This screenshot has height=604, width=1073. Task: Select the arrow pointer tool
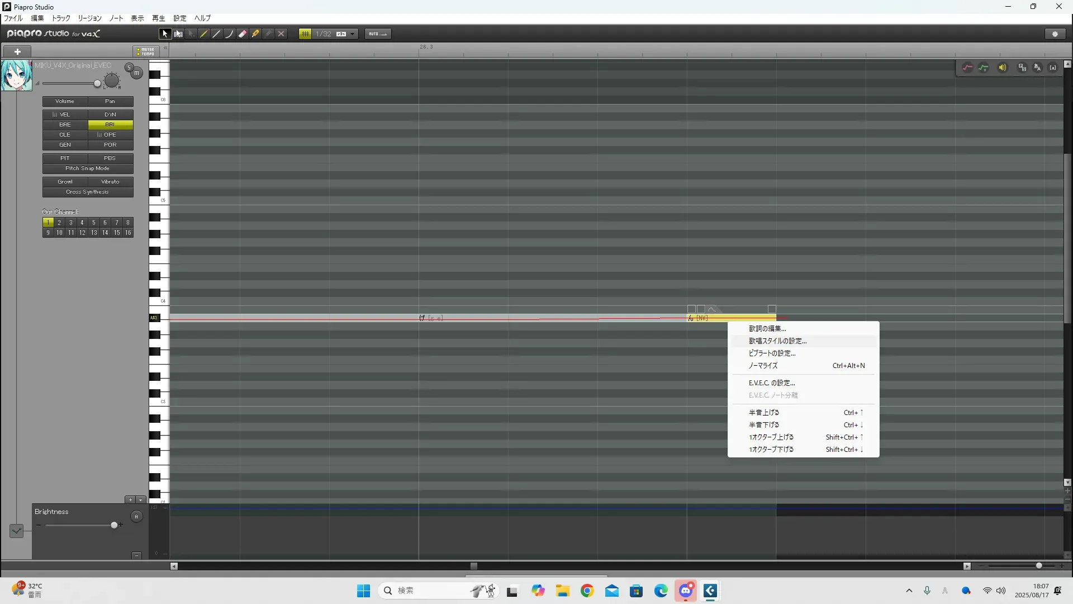point(164,34)
